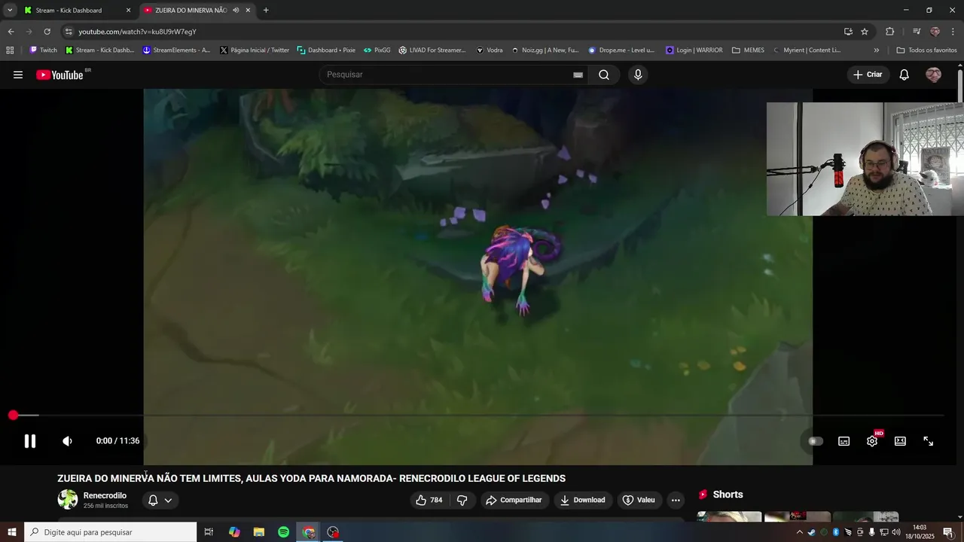The height and width of the screenshot is (542, 964).
Task: Start voice search with microphone
Action: 638,75
